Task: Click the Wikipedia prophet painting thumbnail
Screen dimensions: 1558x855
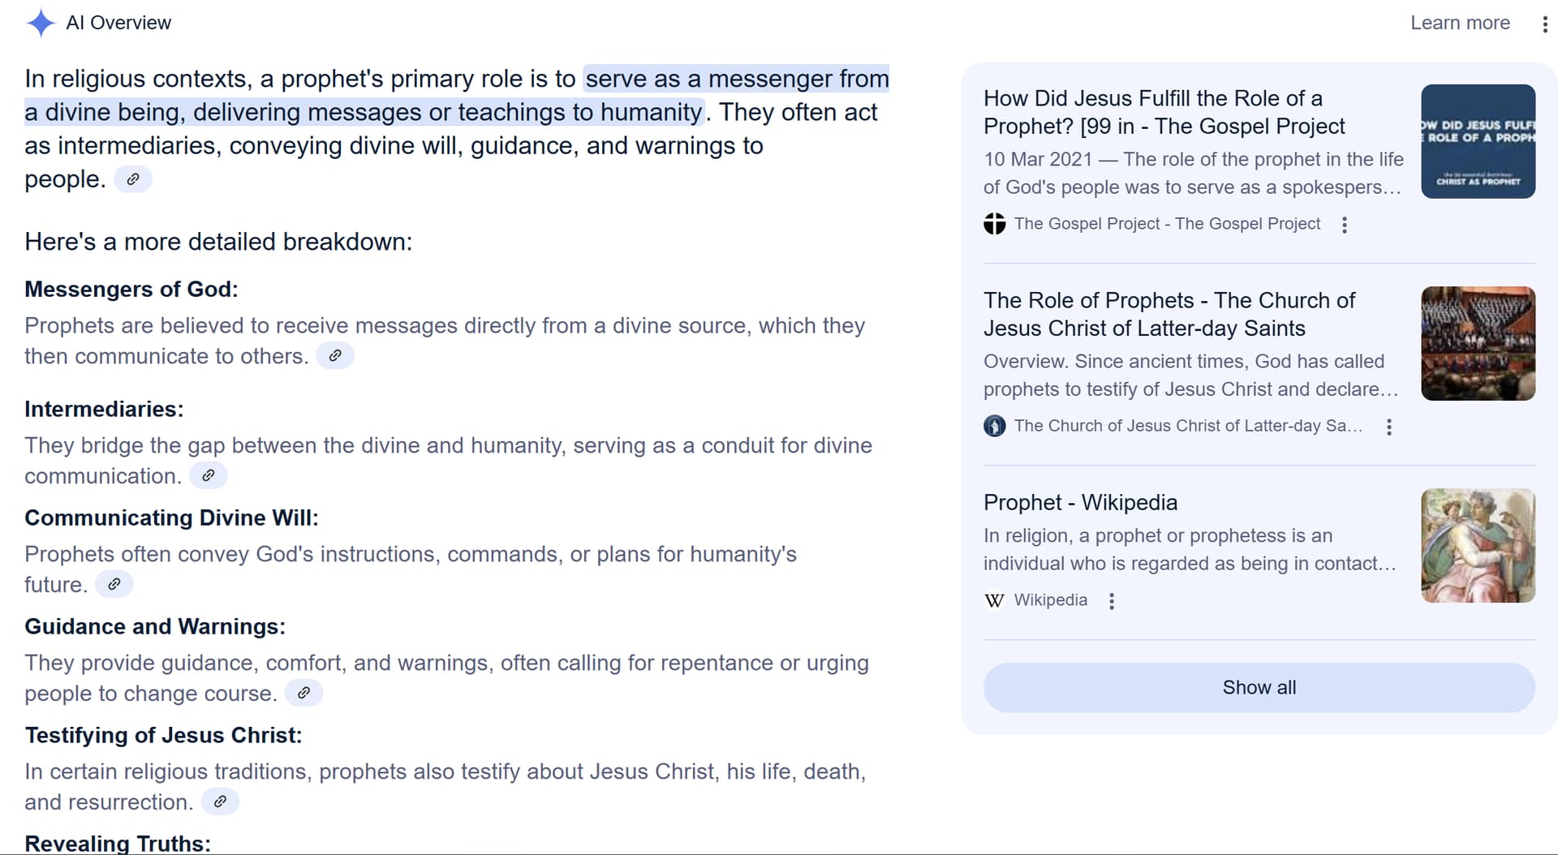Action: click(x=1478, y=545)
